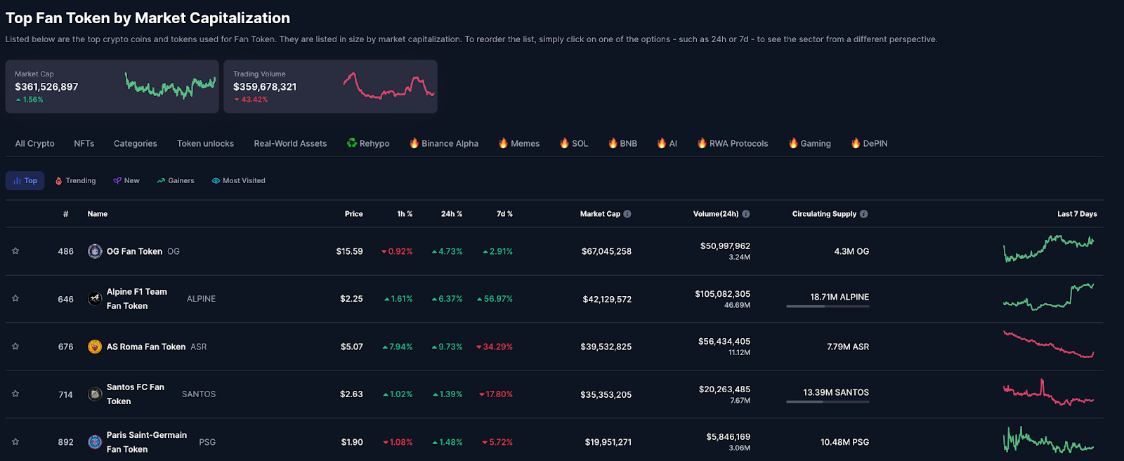Click PSG circulating supply 10.48M PSG
The width and height of the screenshot is (1124, 461).
tap(845, 442)
